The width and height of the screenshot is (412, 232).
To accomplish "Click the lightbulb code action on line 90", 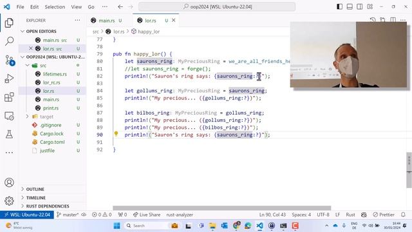I will (116, 134).
